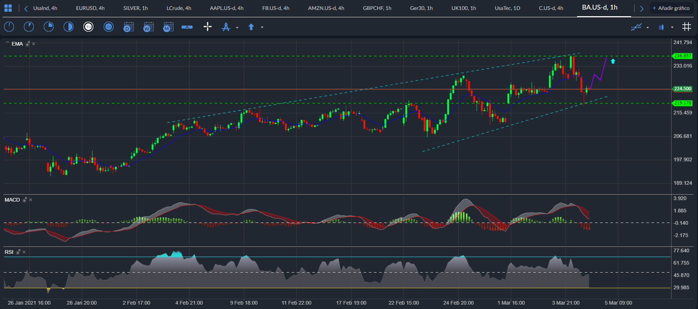Open the arrow marker dropdown

pos(262,27)
